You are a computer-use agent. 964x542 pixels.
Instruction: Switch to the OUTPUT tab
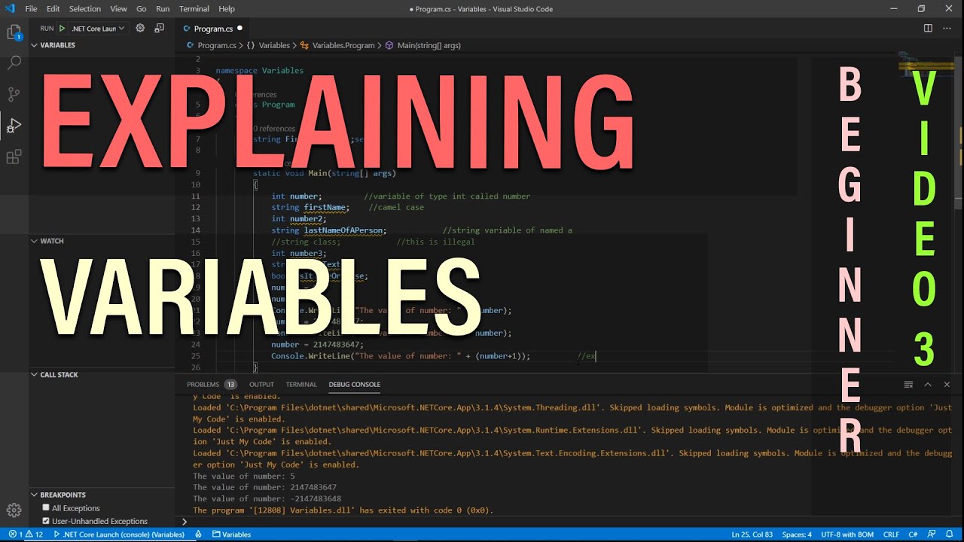tap(262, 385)
